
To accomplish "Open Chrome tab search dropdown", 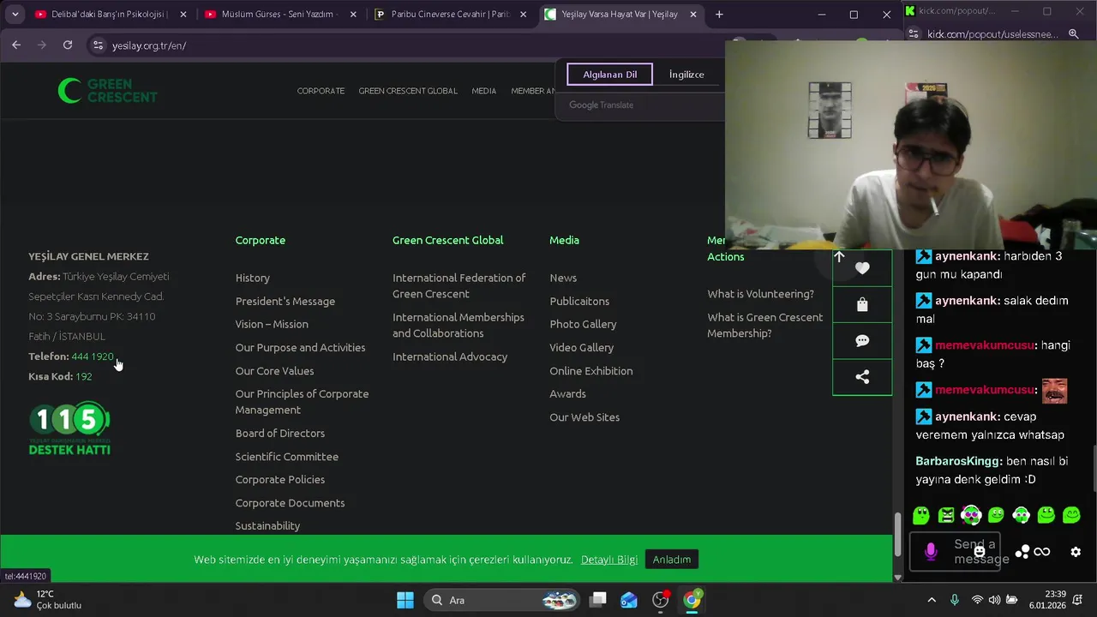I will click(15, 15).
